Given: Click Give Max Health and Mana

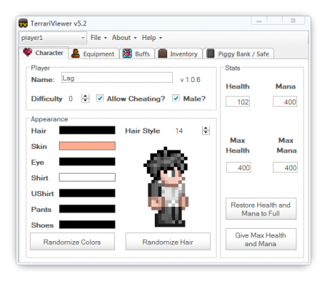Looking at the screenshot, I should pos(261,239).
